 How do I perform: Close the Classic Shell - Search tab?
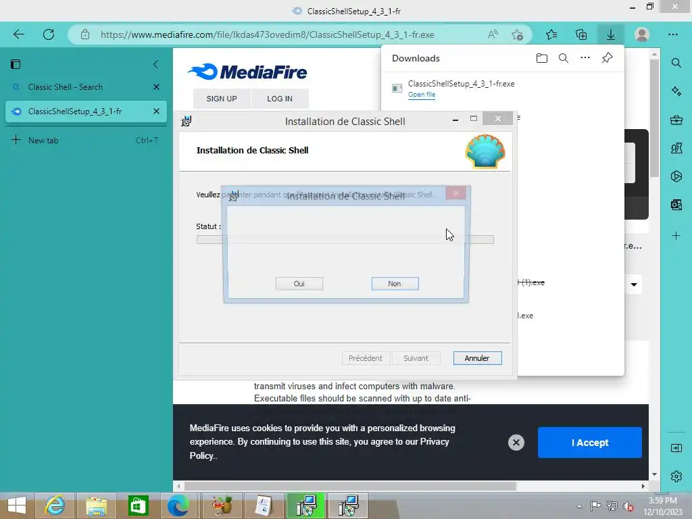point(156,87)
